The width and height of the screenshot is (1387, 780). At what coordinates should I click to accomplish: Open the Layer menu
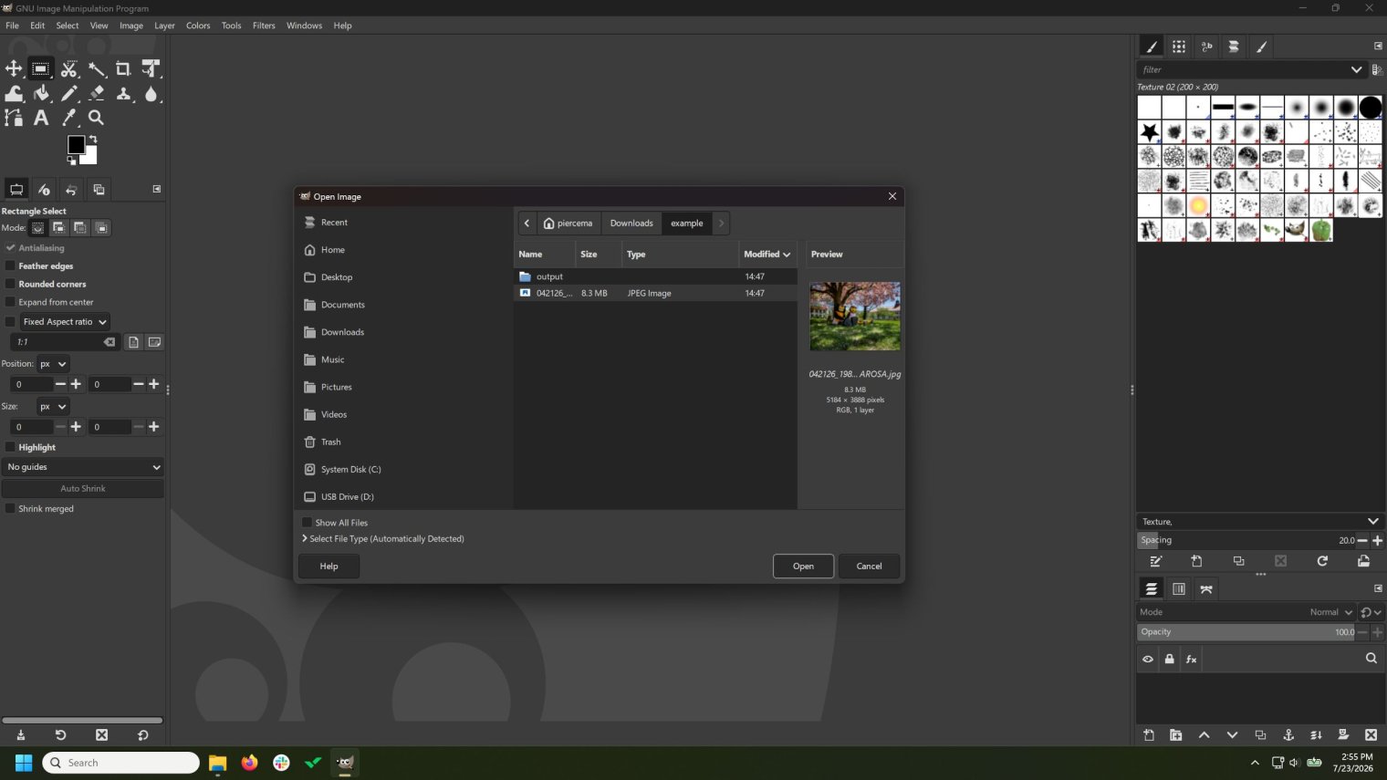pyautogui.click(x=164, y=26)
